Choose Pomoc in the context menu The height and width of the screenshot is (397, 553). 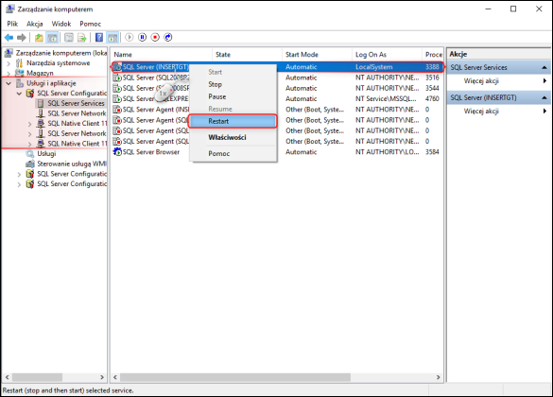tap(233, 154)
